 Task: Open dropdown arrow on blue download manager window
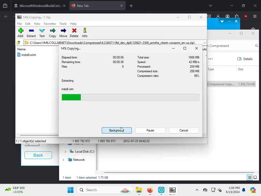222,21
